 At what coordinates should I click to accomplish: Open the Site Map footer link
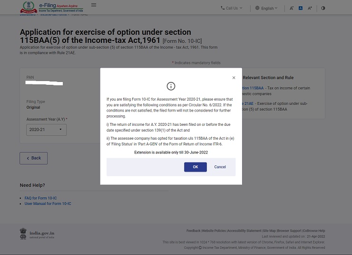tap(269, 231)
